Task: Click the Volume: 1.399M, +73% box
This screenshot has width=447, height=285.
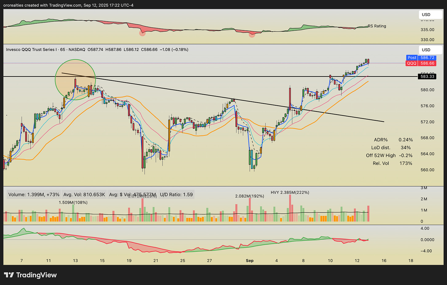Action: coord(34,194)
